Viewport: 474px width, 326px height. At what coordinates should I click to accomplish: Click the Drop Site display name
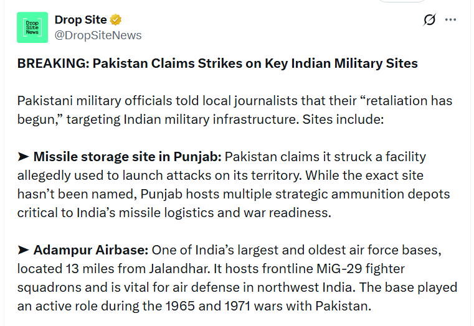coord(81,20)
